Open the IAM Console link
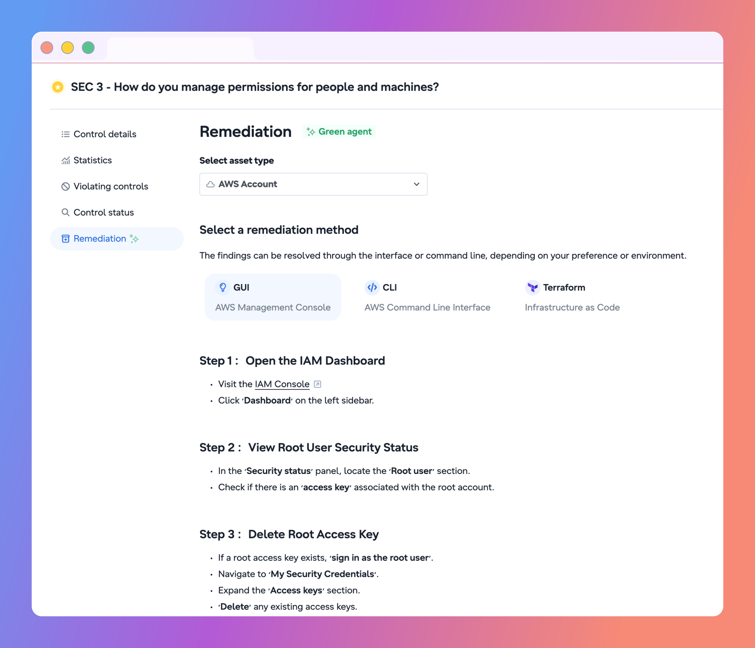 click(282, 385)
